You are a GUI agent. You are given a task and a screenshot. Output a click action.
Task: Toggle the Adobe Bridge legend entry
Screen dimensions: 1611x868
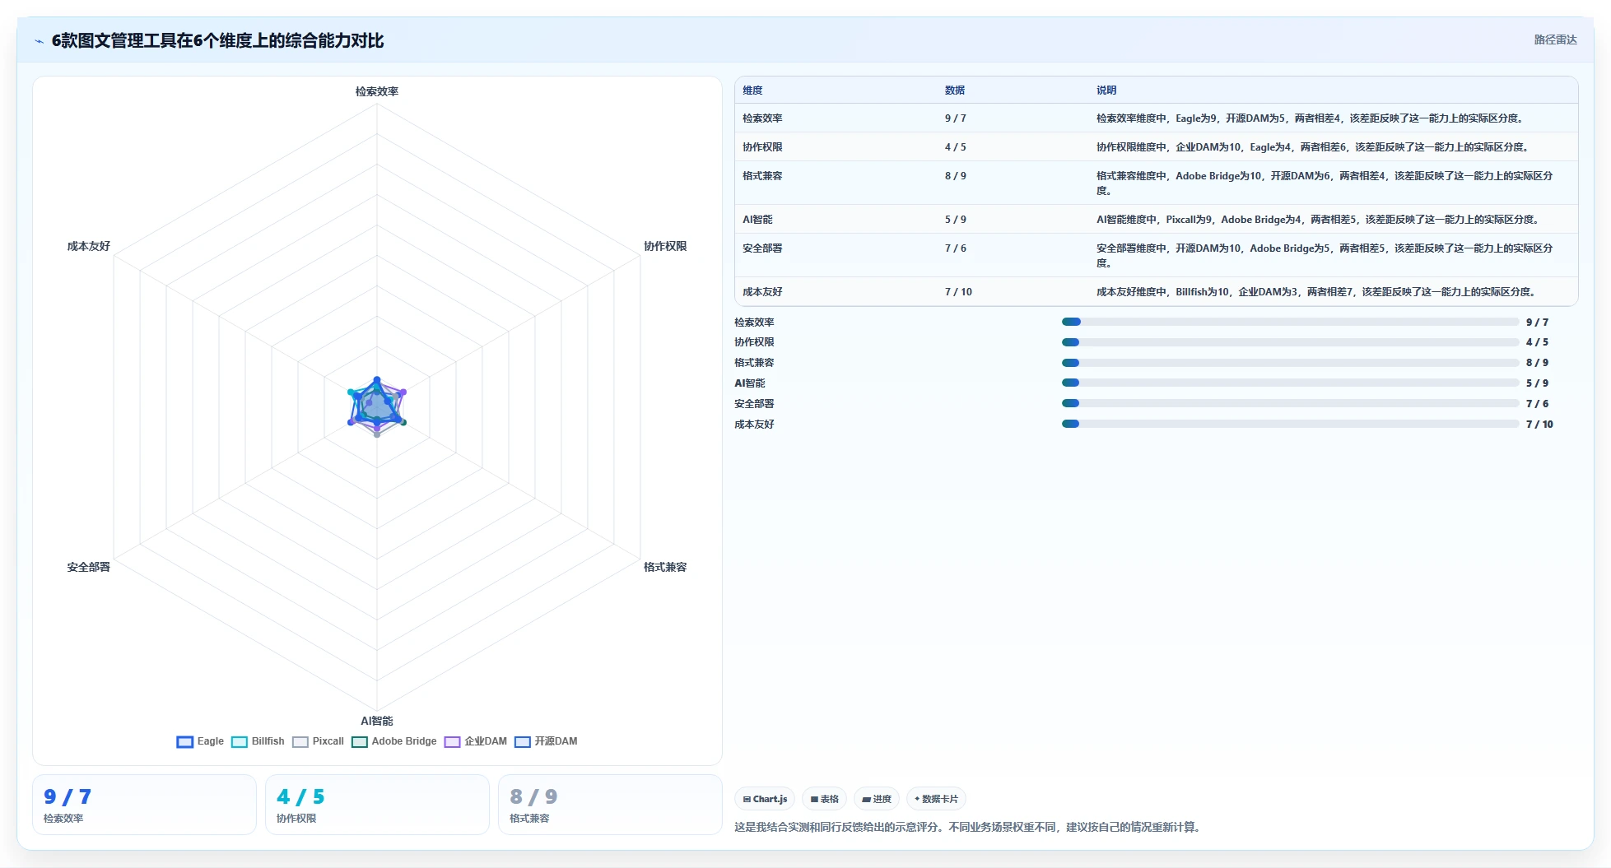point(394,741)
